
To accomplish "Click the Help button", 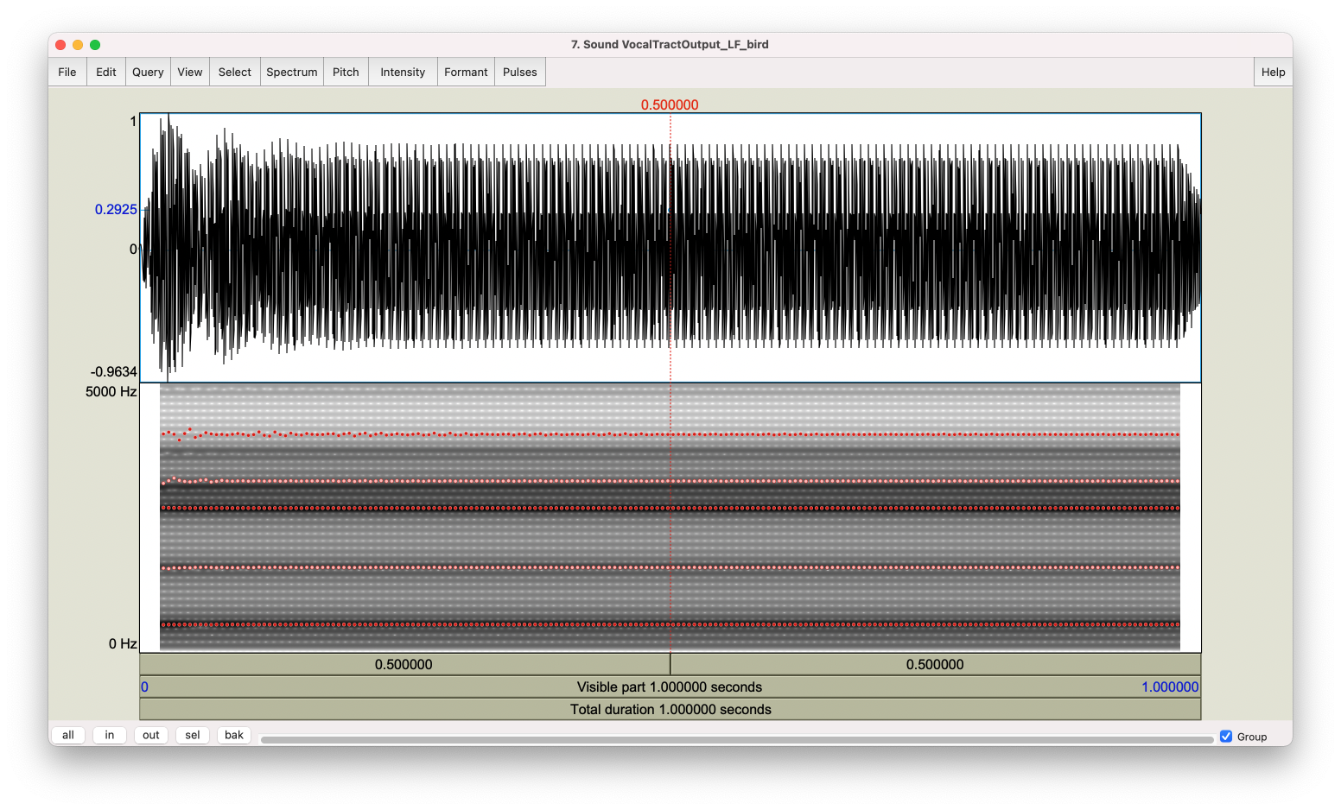I will coord(1273,73).
